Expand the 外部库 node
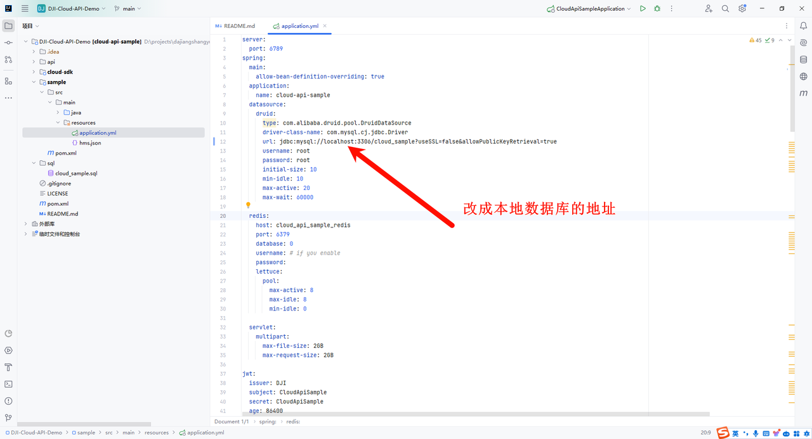 [26, 224]
